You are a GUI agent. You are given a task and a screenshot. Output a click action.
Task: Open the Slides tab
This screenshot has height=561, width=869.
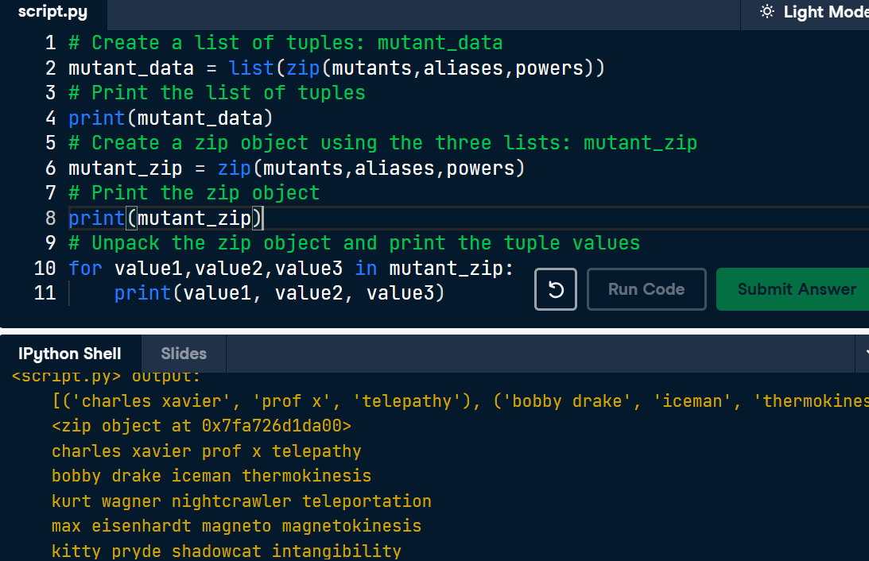point(184,354)
